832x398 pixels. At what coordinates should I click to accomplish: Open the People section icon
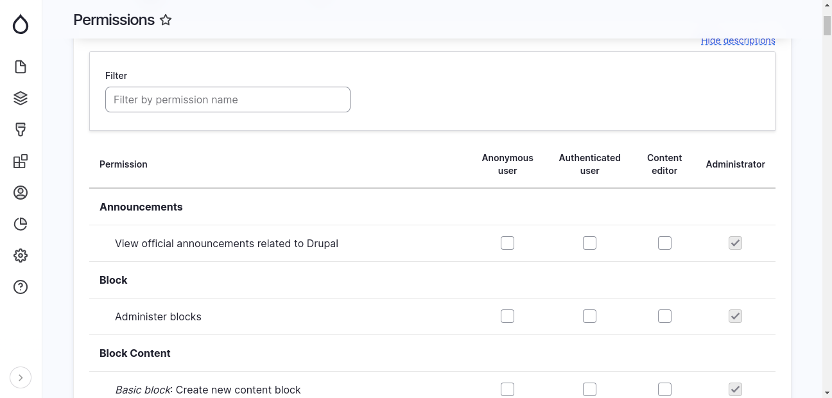(20, 192)
